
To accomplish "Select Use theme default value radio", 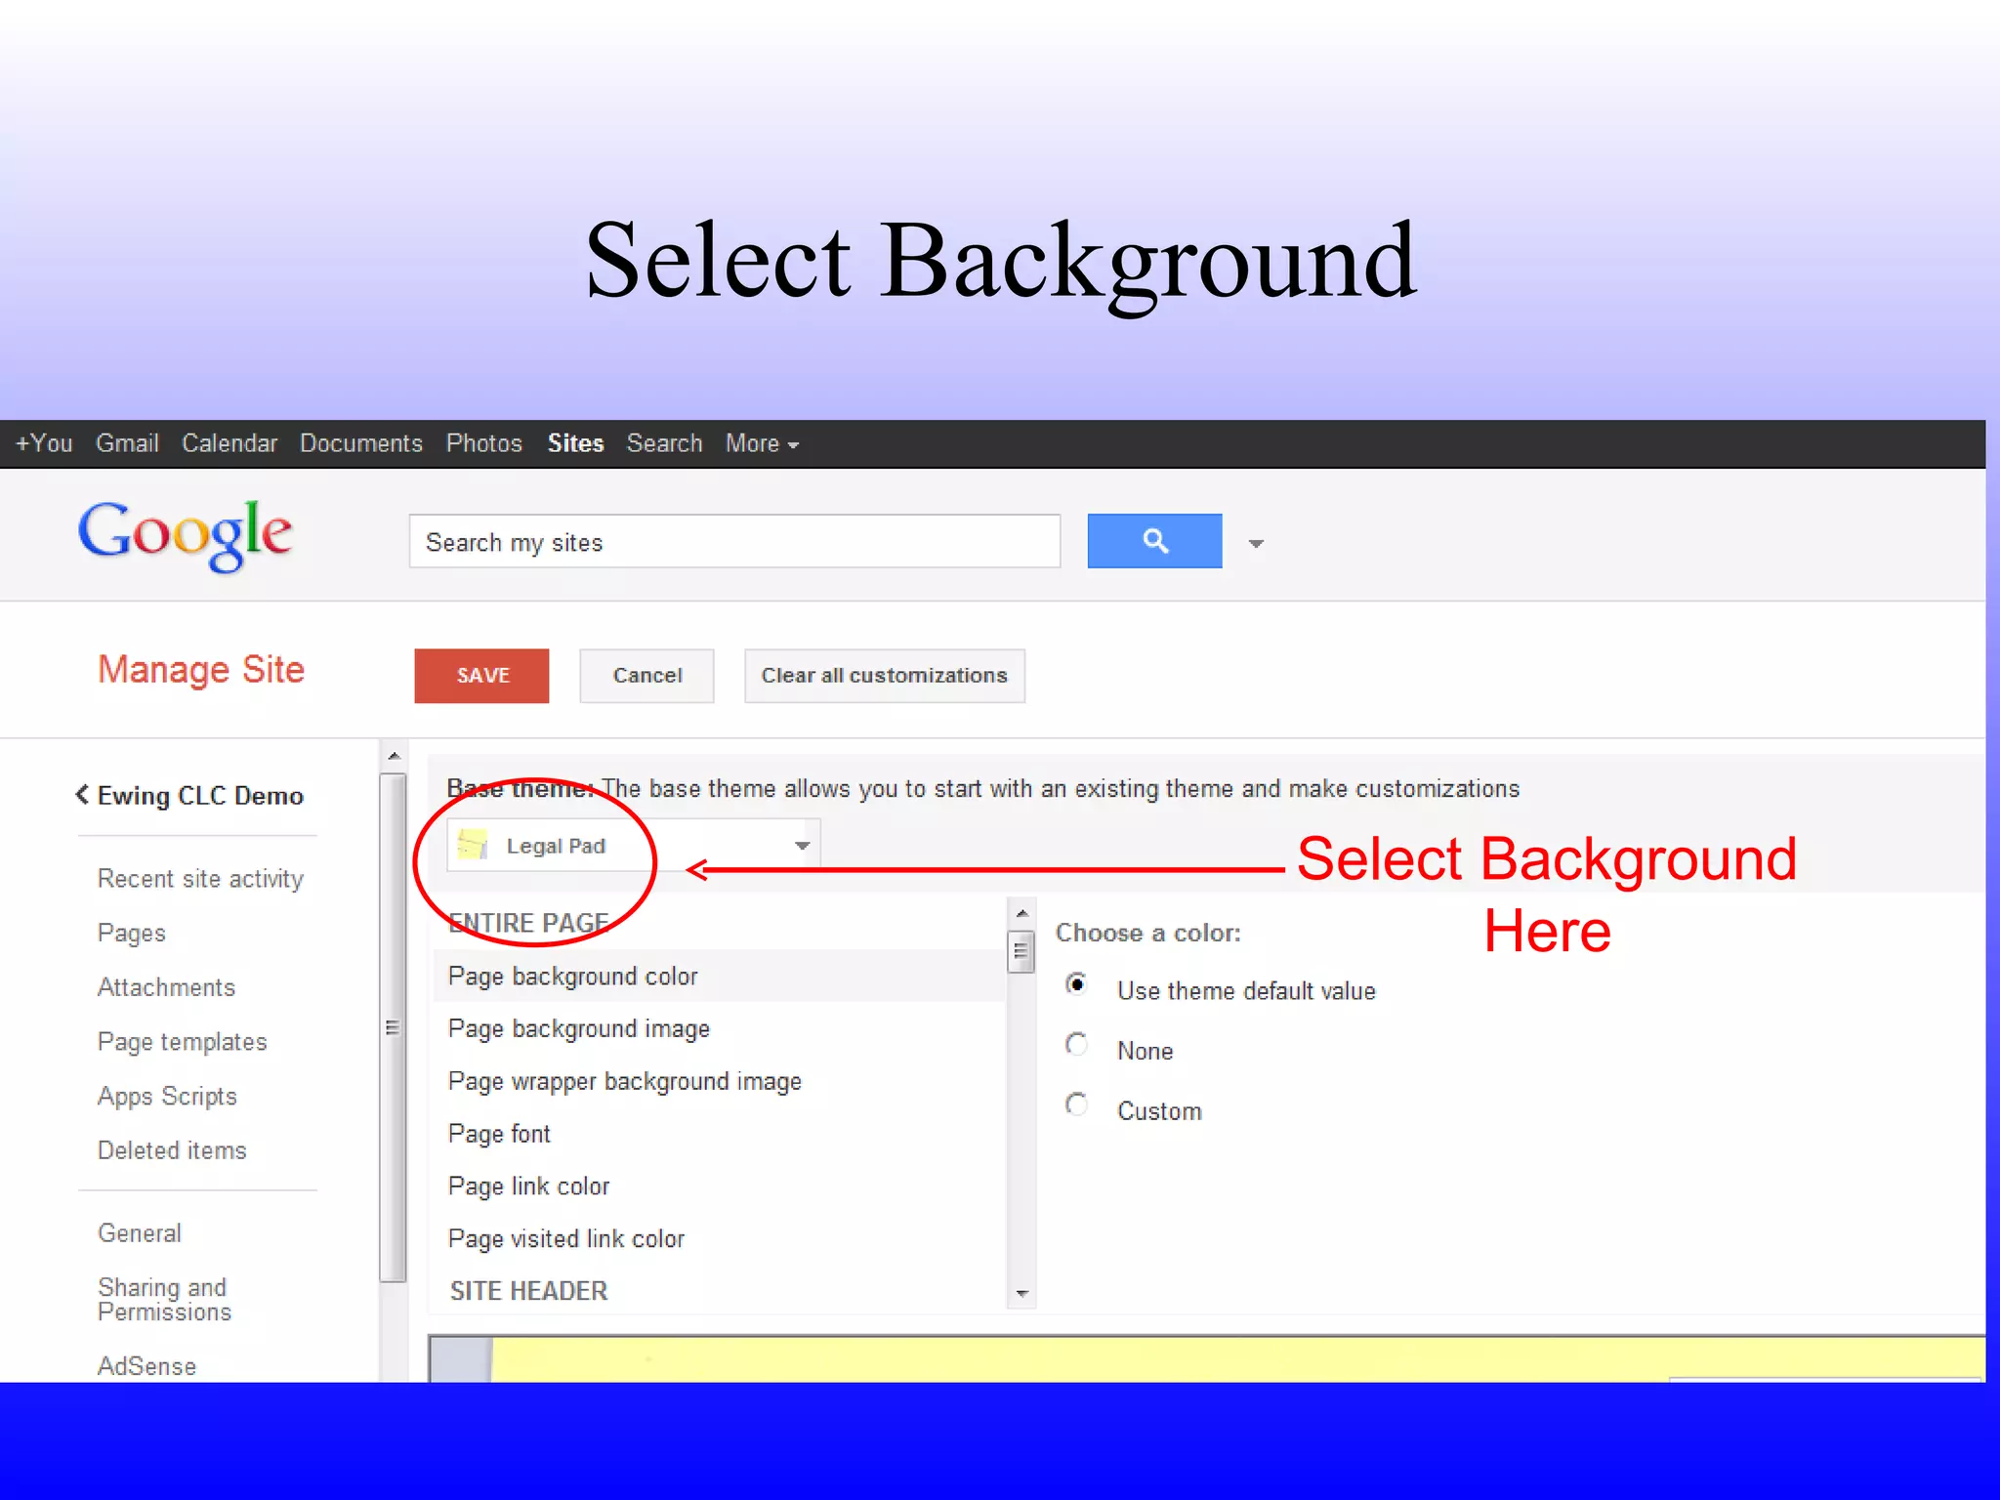I will tap(1076, 983).
